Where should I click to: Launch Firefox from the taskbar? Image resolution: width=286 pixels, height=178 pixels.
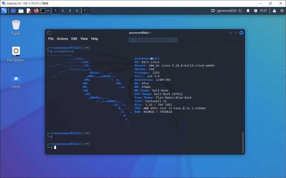click(x=36, y=11)
